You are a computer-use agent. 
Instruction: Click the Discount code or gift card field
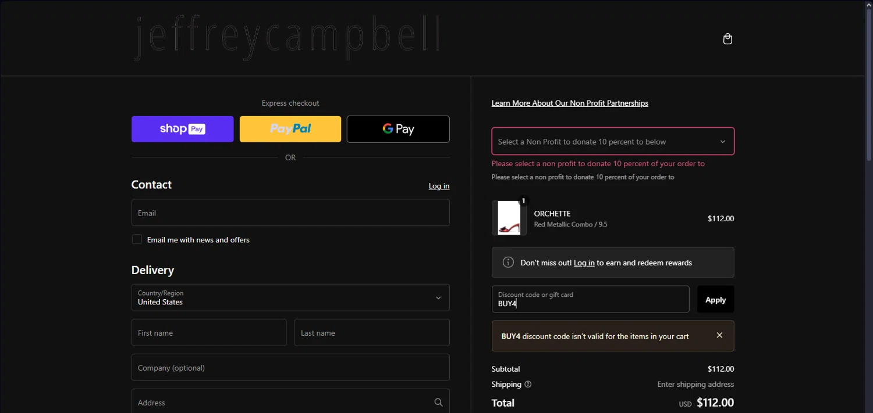590,299
